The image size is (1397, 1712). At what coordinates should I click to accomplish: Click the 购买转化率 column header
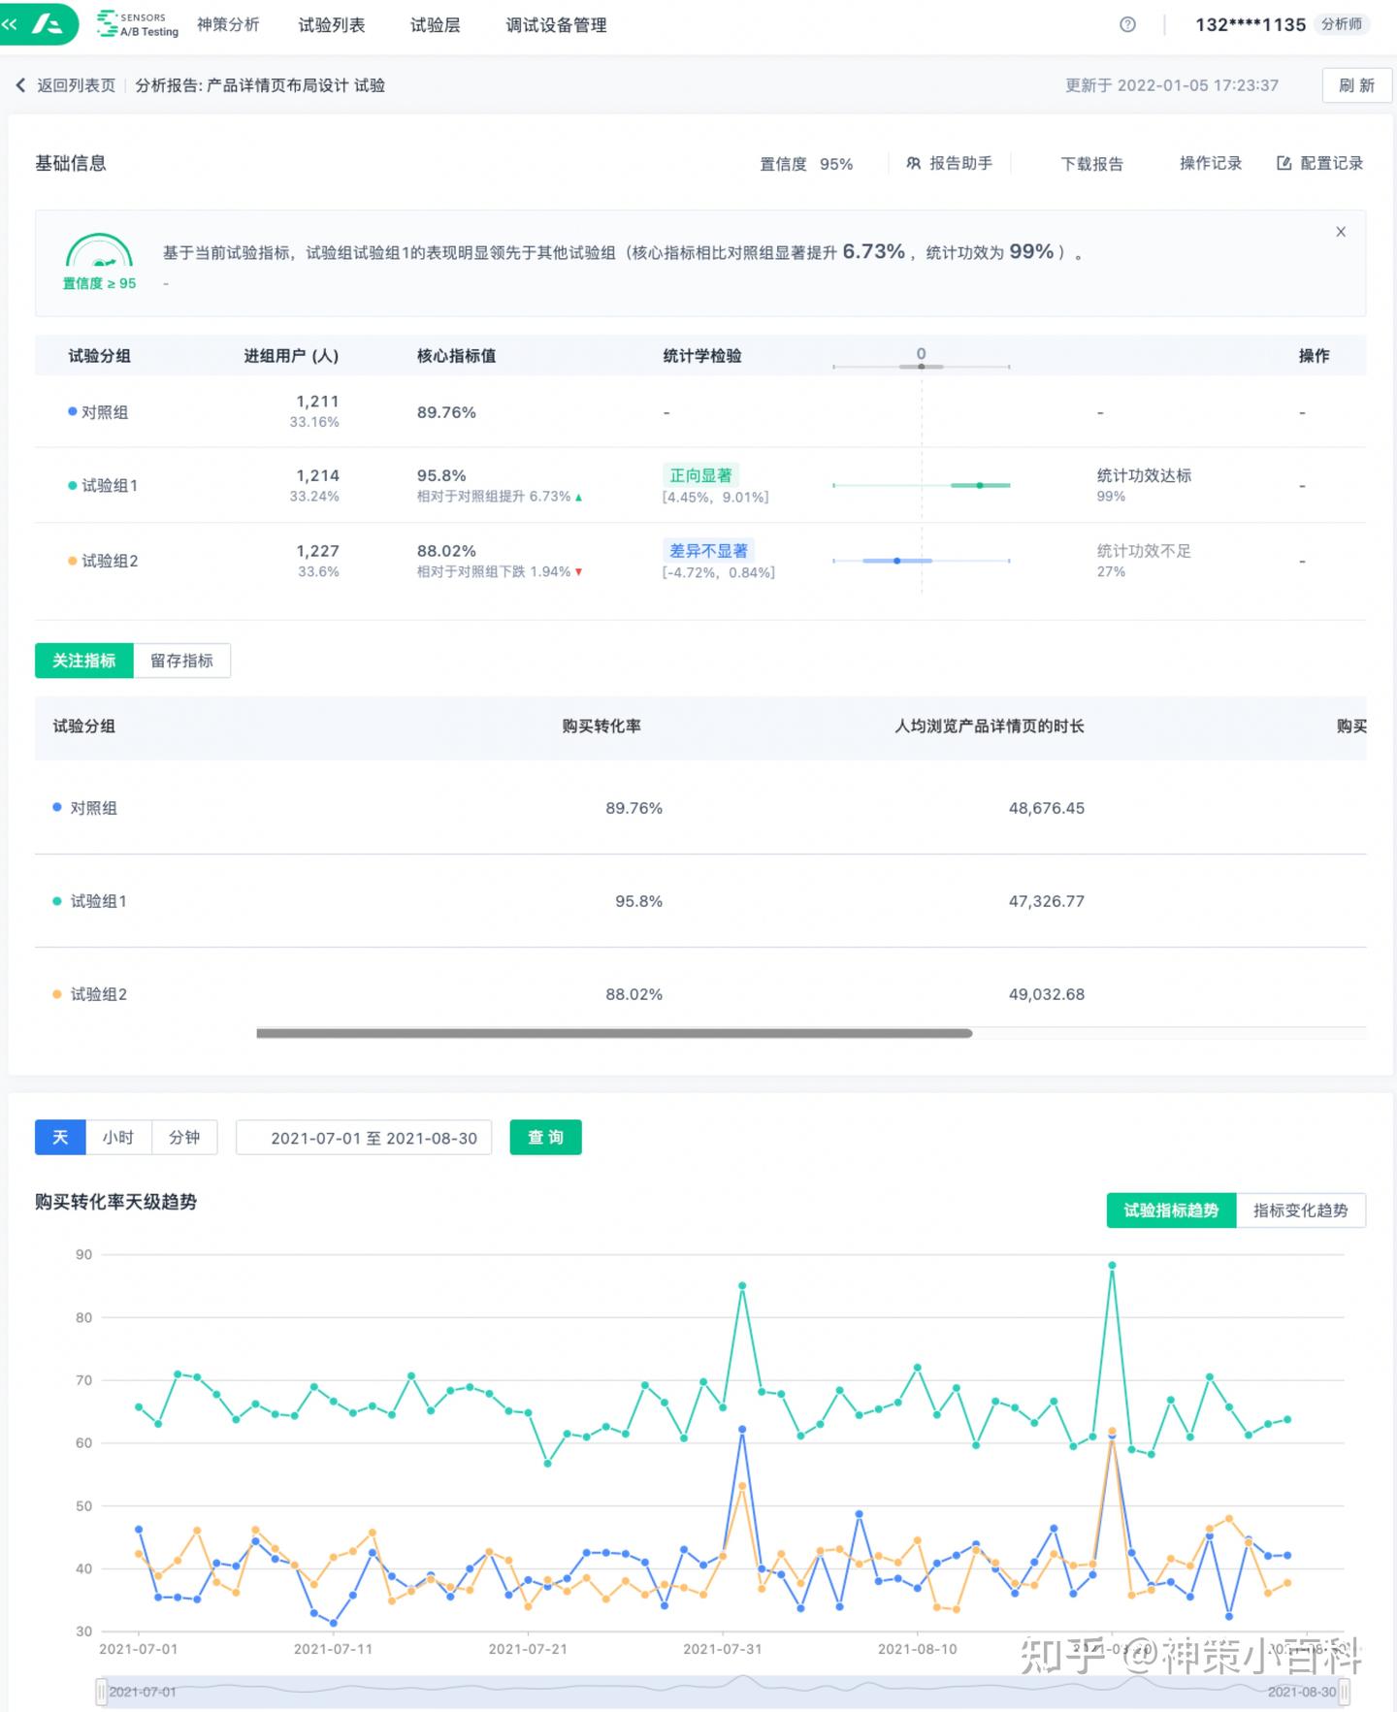(x=601, y=727)
